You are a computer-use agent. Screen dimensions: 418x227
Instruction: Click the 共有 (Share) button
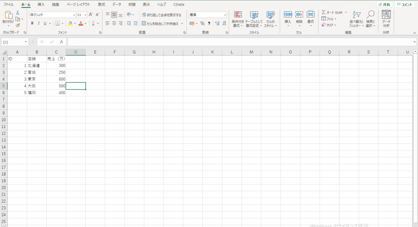coord(385,5)
